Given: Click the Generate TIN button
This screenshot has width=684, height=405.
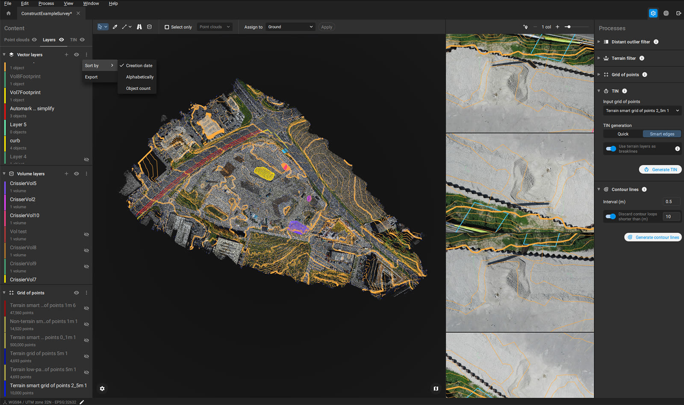Looking at the screenshot, I should [660, 169].
